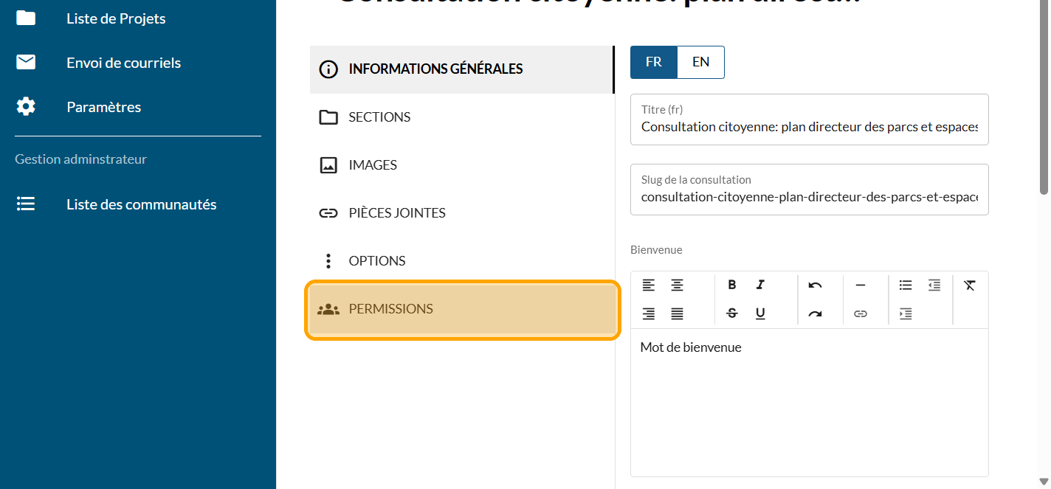This screenshot has width=1051, height=489.
Task: Underline text with the U icon
Action: pyautogui.click(x=760, y=313)
